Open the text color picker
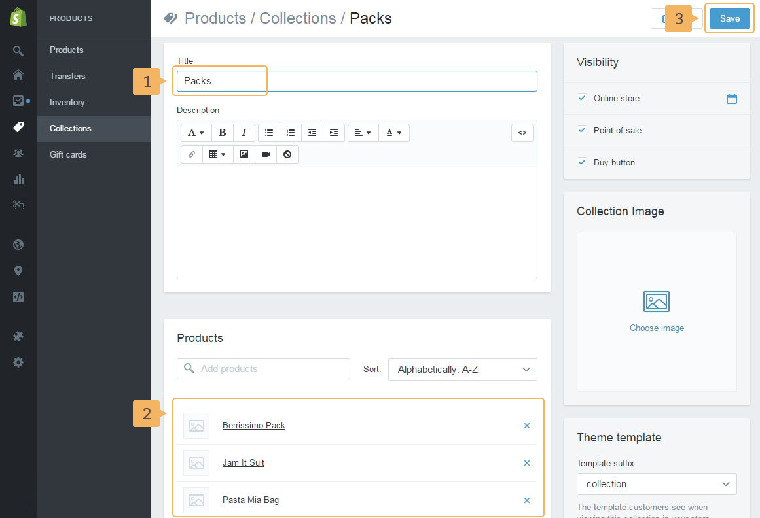The width and height of the screenshot is (760, 518). pos(393,133)
